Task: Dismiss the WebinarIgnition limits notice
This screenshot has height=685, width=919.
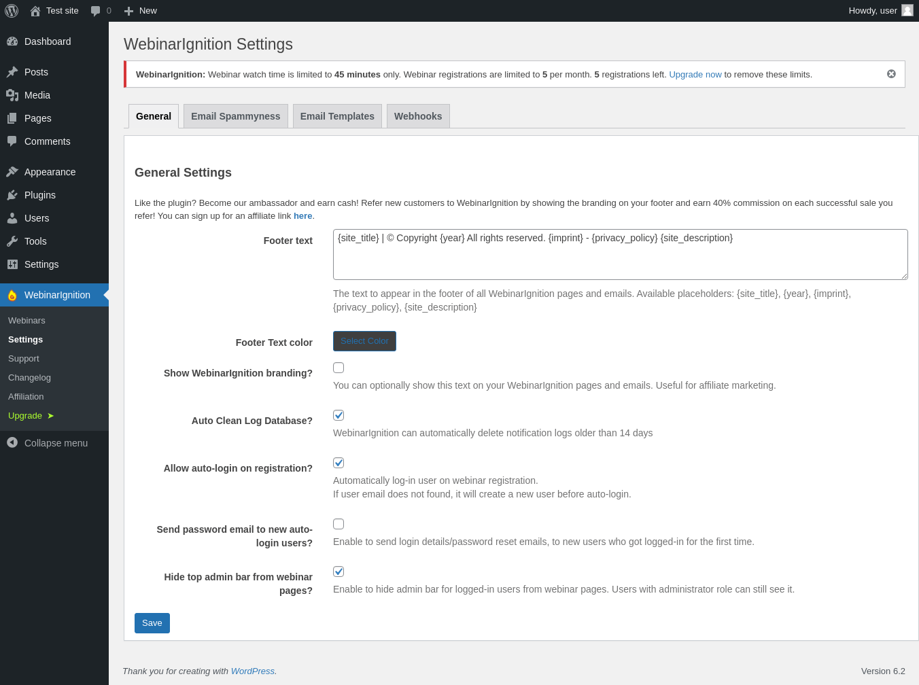Action: 891,74
